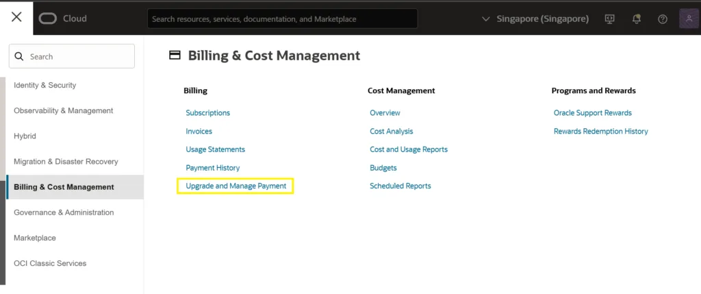Open the Cloud Shell developer tools icon
The width and height of the screenshot is (701, 294).
tap(609, 19)
